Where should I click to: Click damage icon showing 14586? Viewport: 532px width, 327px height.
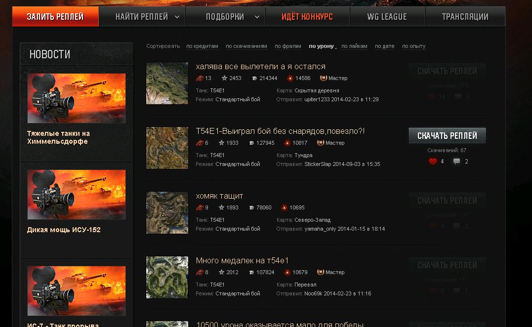coord(290,79)
